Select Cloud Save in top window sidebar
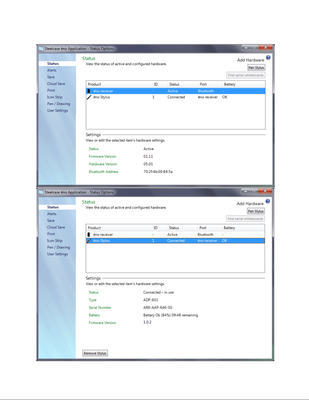This screenshot has width=309, height=400. pos(56,84)
